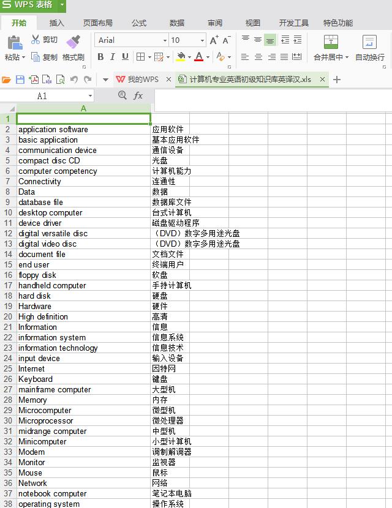Open print preview icon

(60, 80)
